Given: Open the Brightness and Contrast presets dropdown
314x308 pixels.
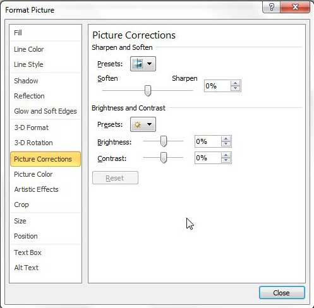Looking at the screenshot, I should [143, 124].
